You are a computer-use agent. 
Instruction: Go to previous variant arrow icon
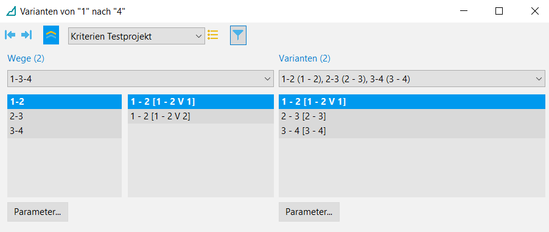[10, 35]
